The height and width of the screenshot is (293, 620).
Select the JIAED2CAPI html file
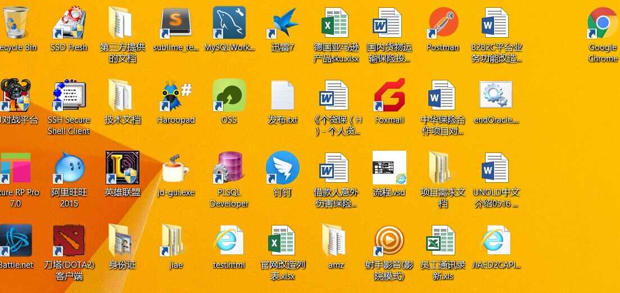496,240
